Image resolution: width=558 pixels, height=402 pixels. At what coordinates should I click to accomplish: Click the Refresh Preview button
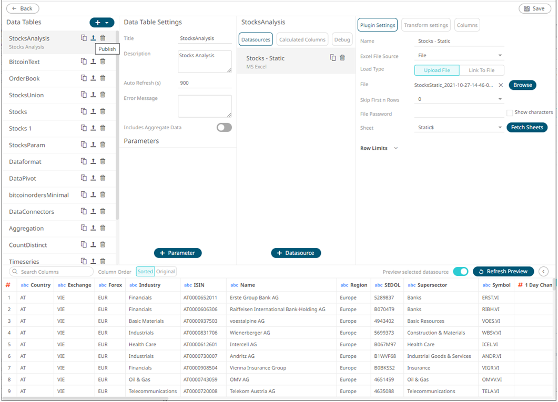click(x=503, y=272)
